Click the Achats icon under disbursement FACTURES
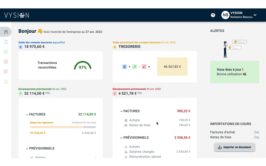The width and height of the screenshot is (266, 166). pos(126,120)
